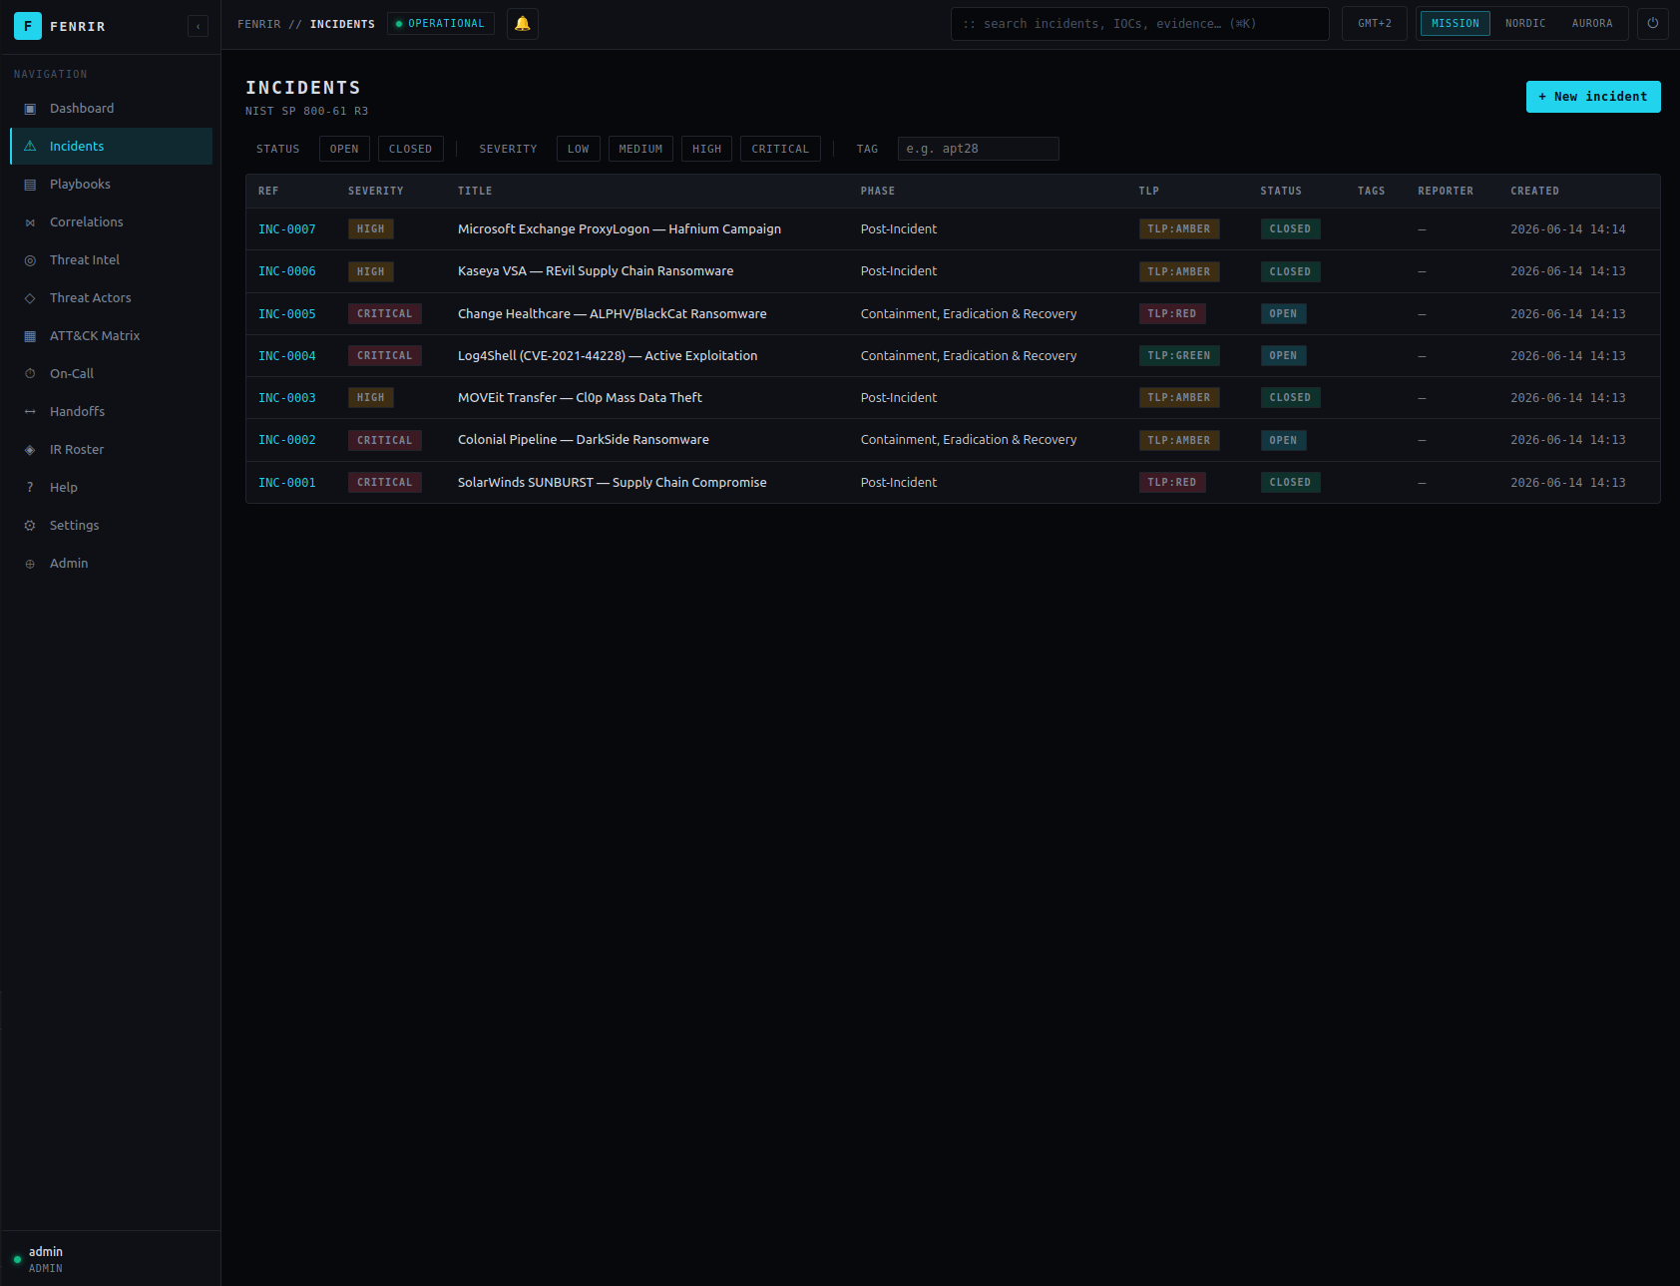1680x1286 pixels.
Task: Click the CLOSED status badge on INC-0007
Action: tap(1290, 229)
